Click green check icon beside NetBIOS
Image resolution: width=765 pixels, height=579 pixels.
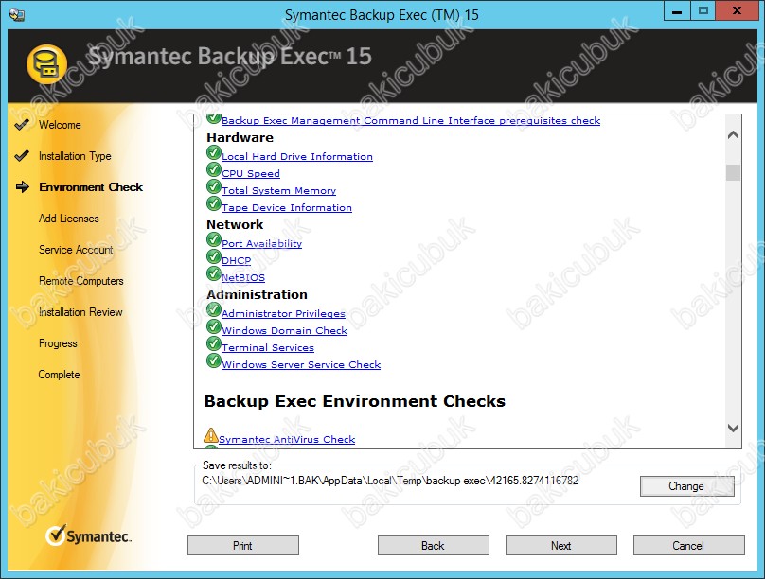(213, 274)
